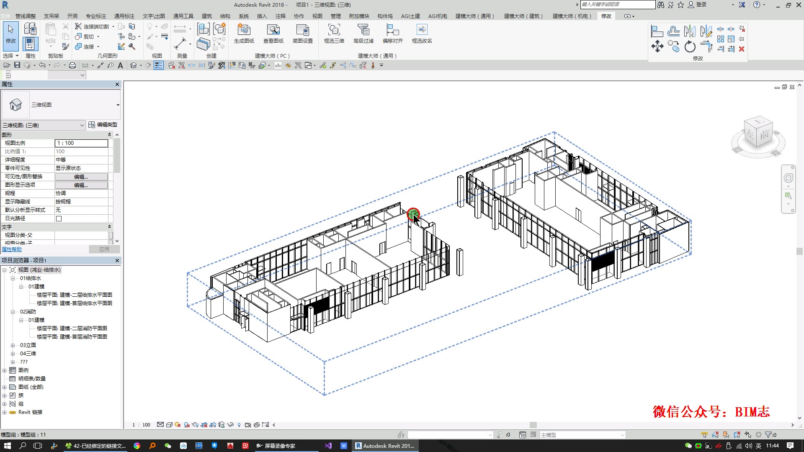Switch to the 建筑 ribbon tab

tap(206, 16)
